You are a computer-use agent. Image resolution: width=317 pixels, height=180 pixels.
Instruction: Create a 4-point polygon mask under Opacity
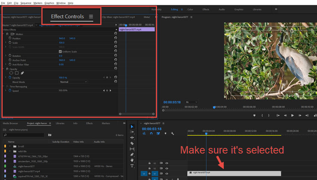coord(17,73)
